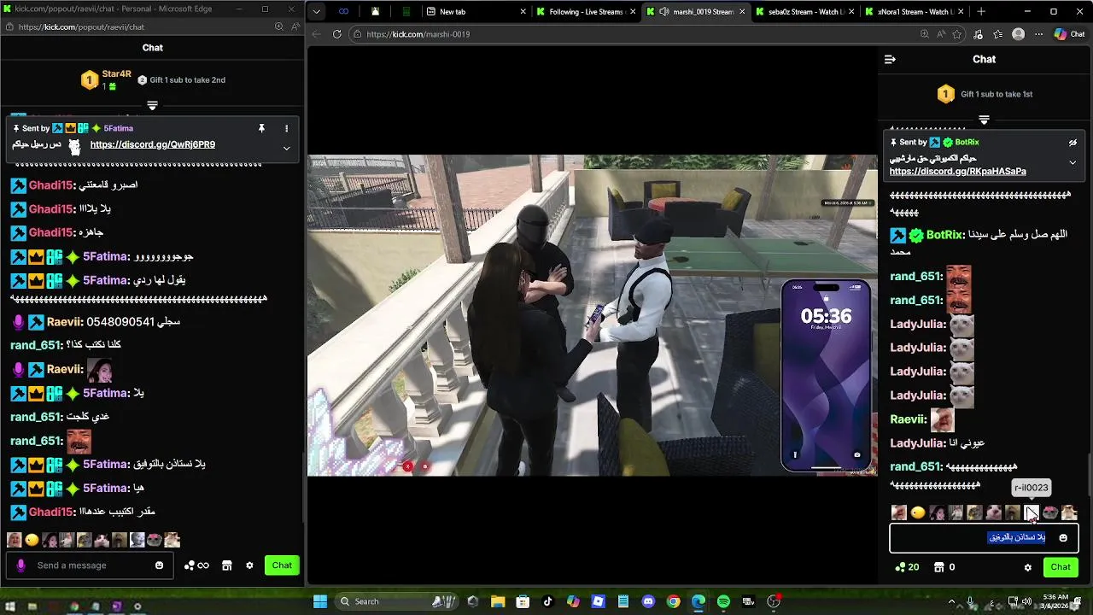Open the shop icon in popout chat
The height and width of the screenshot is (615, 1093).
[227, 565]
